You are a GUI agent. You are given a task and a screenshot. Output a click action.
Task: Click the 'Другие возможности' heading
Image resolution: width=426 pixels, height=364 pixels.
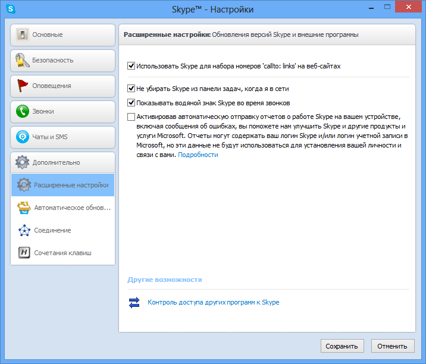(165, 280)
